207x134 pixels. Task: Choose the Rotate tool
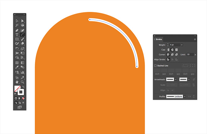point(17,49)
